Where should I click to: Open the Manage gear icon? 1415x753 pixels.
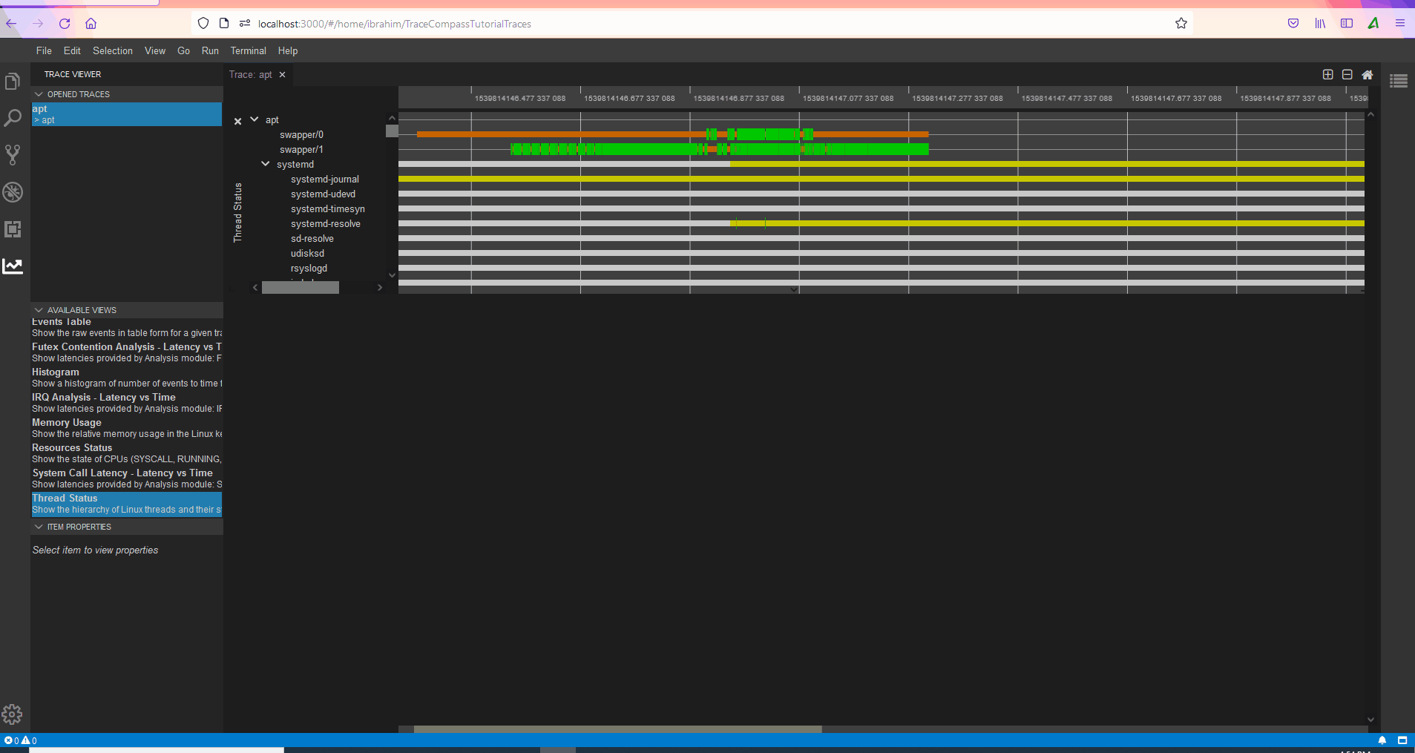13,714
